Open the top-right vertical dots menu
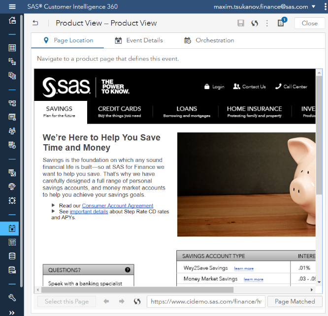The width and height of the screenshot is (328, 316). click(x=325, y=6)
